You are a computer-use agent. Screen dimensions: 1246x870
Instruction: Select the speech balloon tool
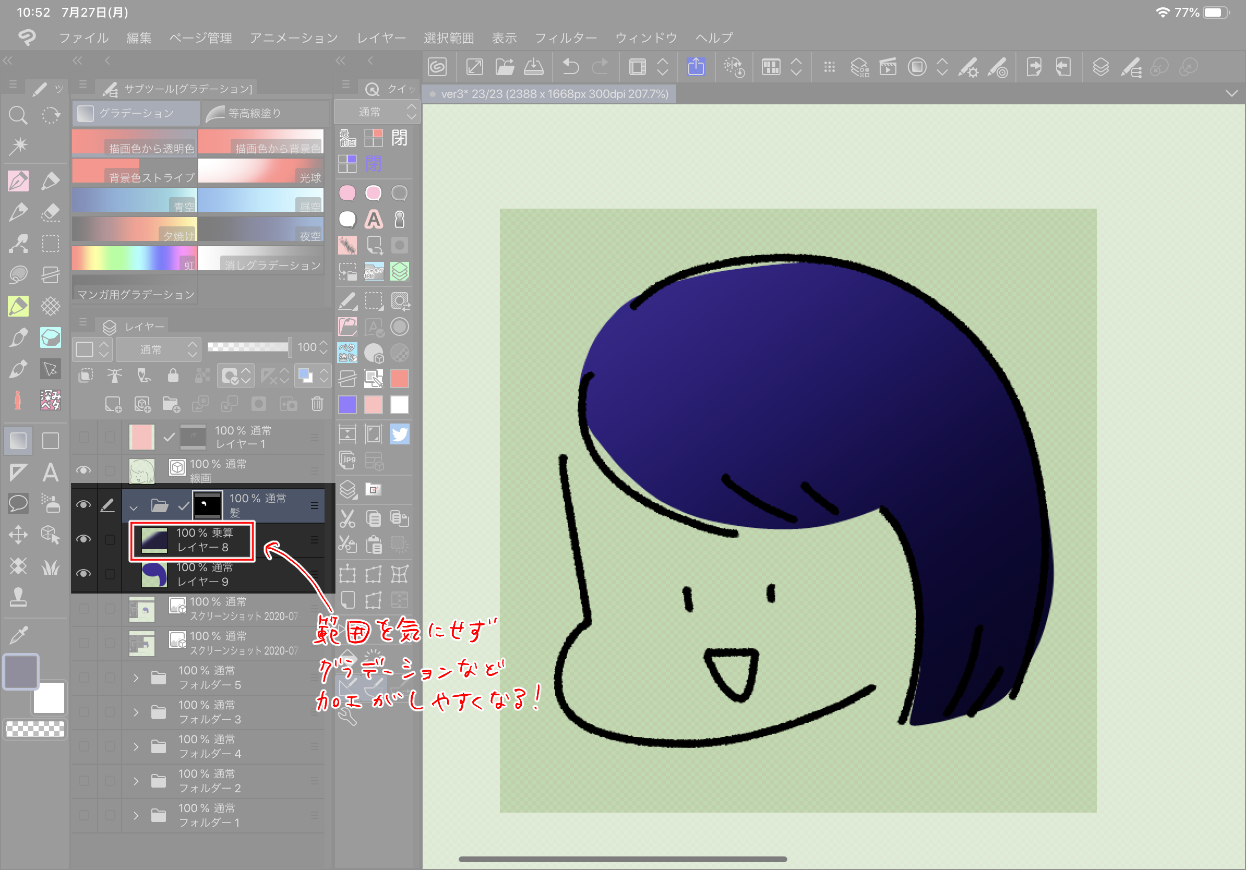pos(18,503)
